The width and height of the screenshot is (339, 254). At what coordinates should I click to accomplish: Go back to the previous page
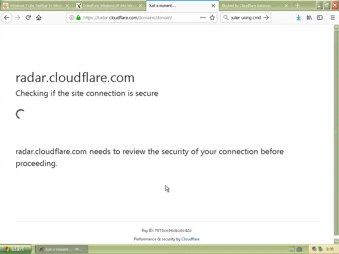(x=7, y=18)
